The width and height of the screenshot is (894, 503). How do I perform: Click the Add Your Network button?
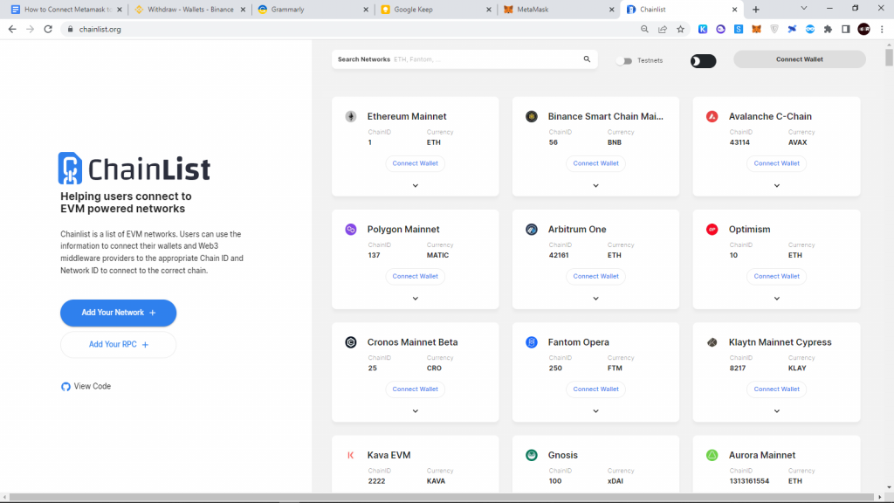pyautogui.click(x=118, y=313)
